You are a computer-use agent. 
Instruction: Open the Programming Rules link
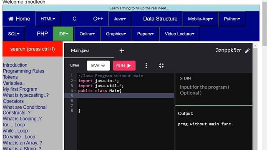click(x=23, y=71)
